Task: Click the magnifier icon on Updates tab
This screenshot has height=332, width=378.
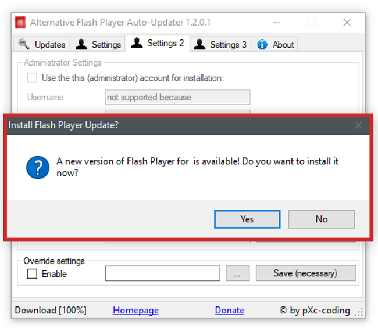Action: point(24,44)
